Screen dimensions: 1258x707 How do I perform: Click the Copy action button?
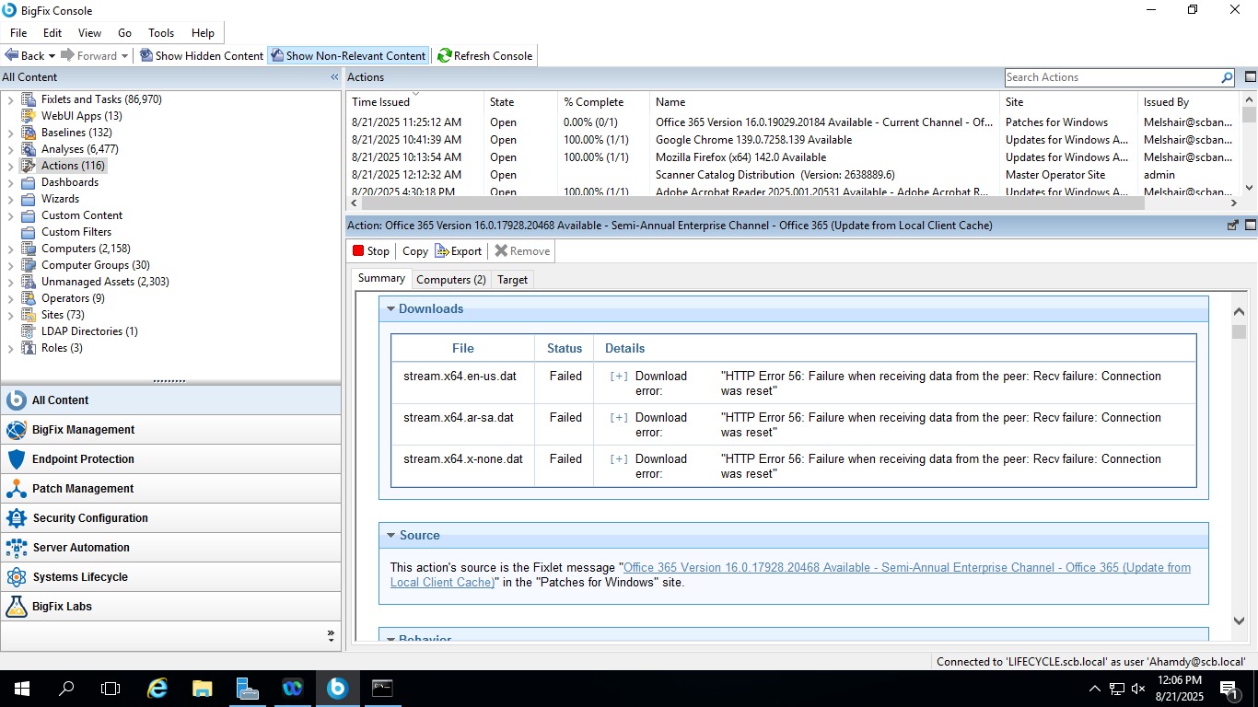click(x=414, y=251)
